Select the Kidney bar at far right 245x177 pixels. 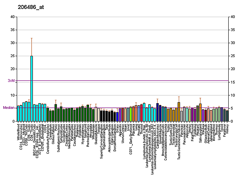[227, 116]
